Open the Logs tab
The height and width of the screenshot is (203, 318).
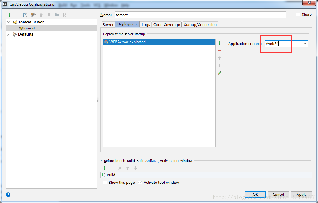(x=146, y=24)
